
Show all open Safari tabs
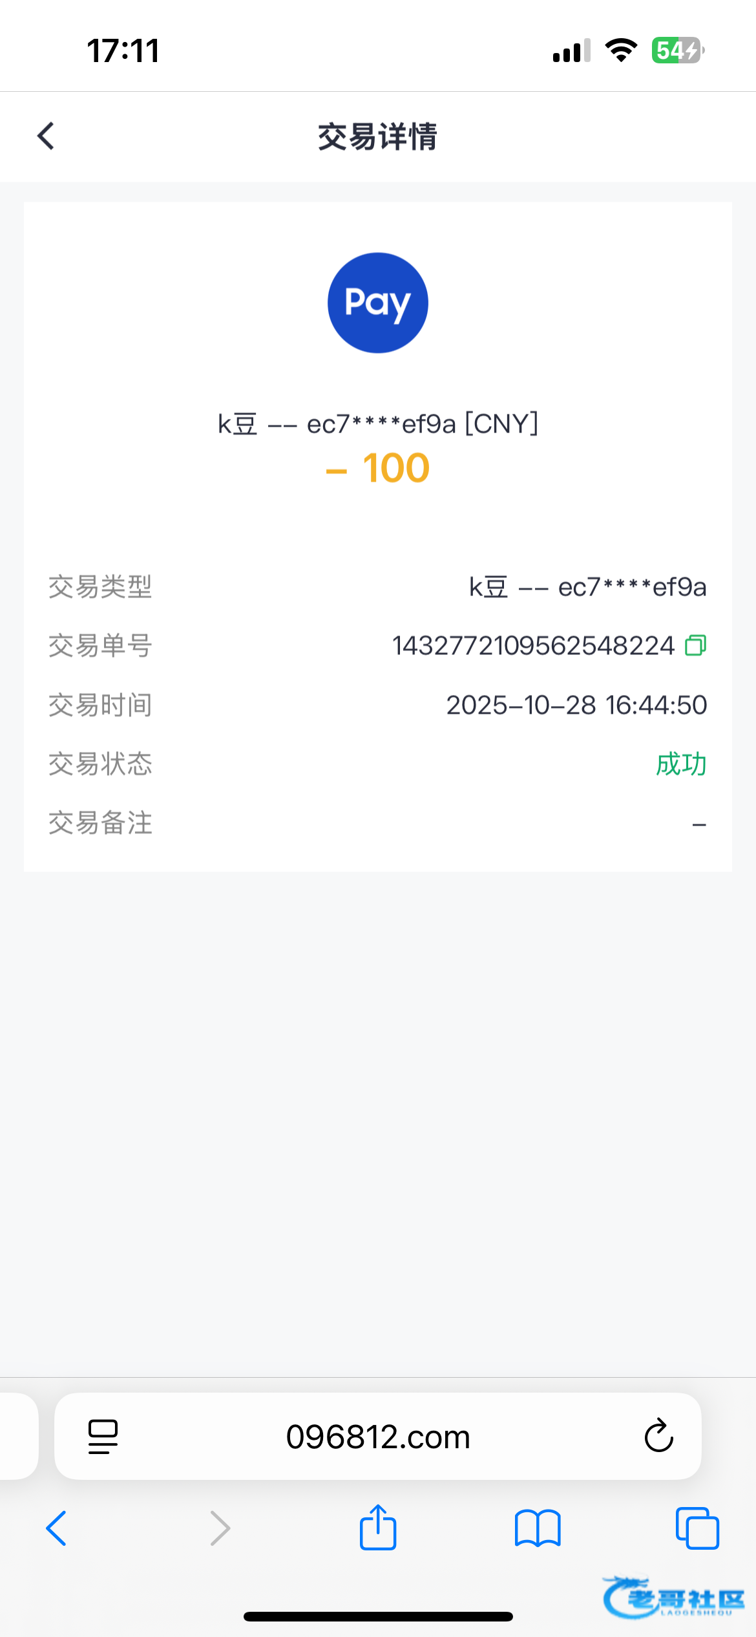pos(697,1528)
